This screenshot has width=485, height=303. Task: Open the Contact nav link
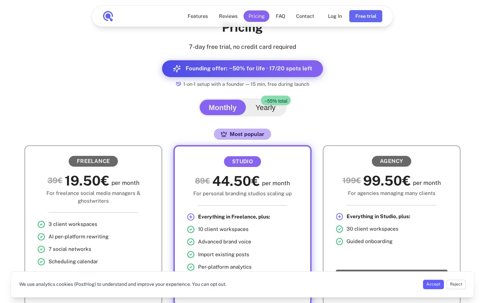(305, 16)
